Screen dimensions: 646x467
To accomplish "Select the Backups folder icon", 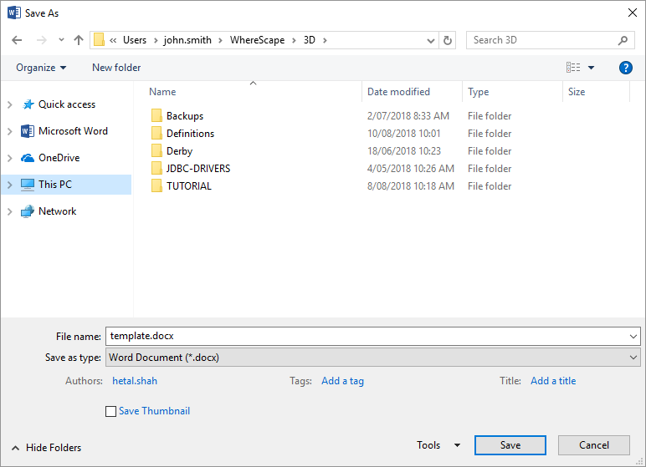I will coord(156,116).
